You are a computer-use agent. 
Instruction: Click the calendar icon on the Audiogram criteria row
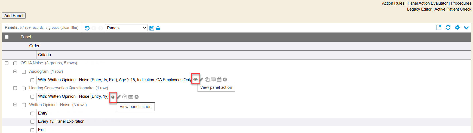(x=219, y=80)
